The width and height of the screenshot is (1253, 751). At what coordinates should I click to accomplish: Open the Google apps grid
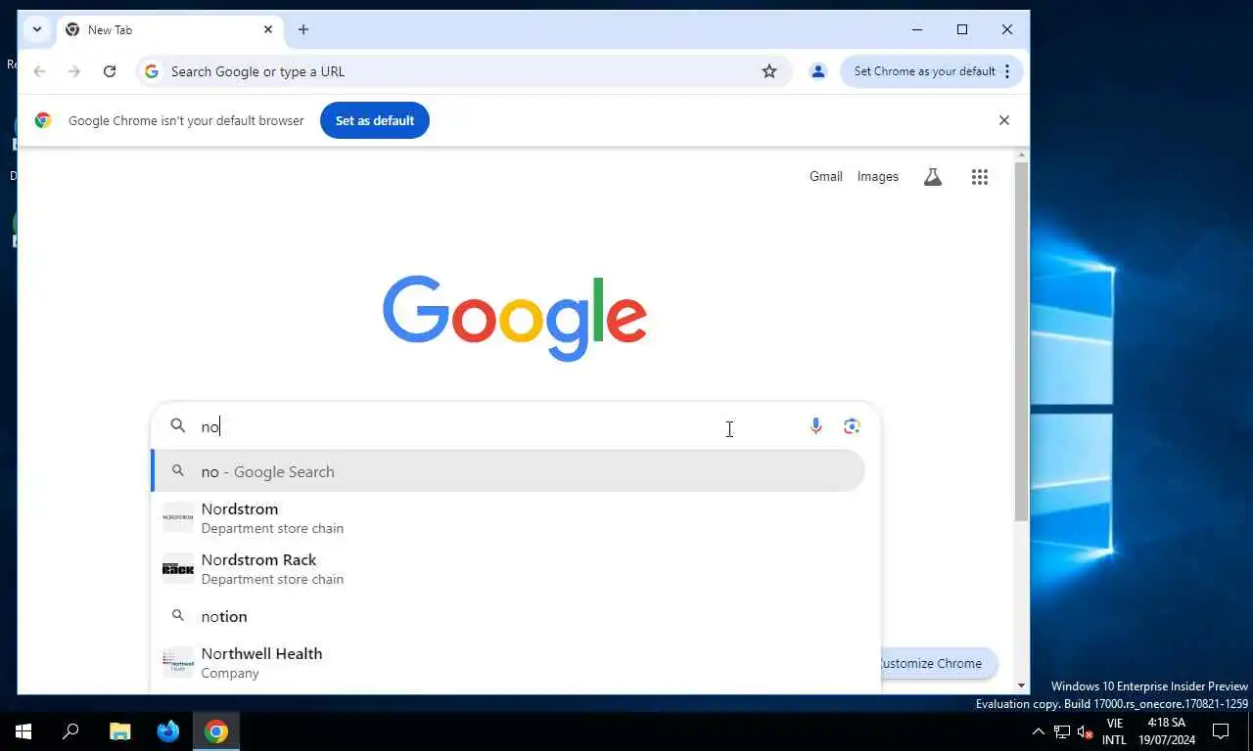point(980,177)
